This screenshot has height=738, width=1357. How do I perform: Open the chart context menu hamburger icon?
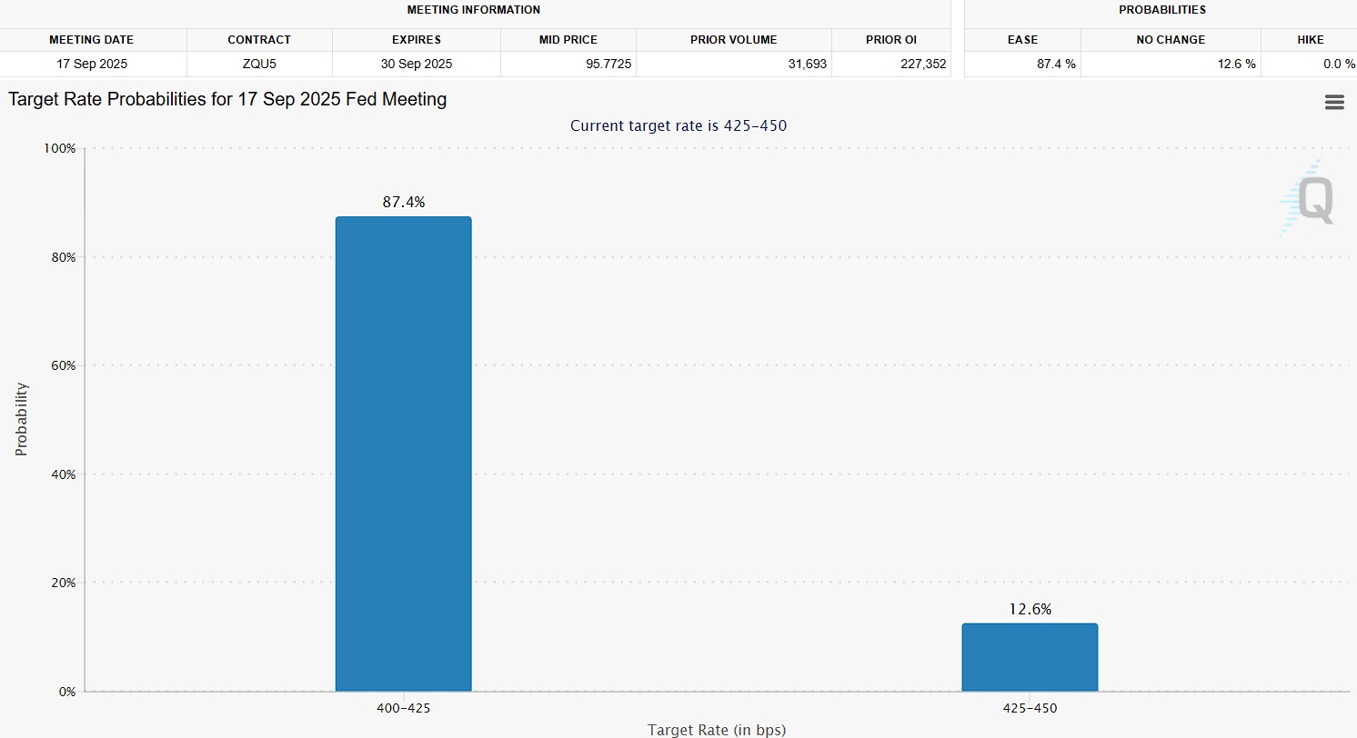click(1334, 103)
